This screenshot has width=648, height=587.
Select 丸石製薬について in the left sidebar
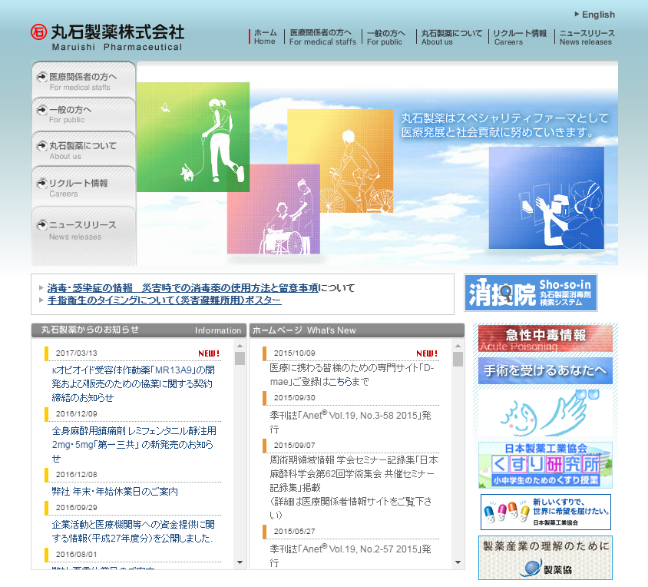[x=84, y=150]
